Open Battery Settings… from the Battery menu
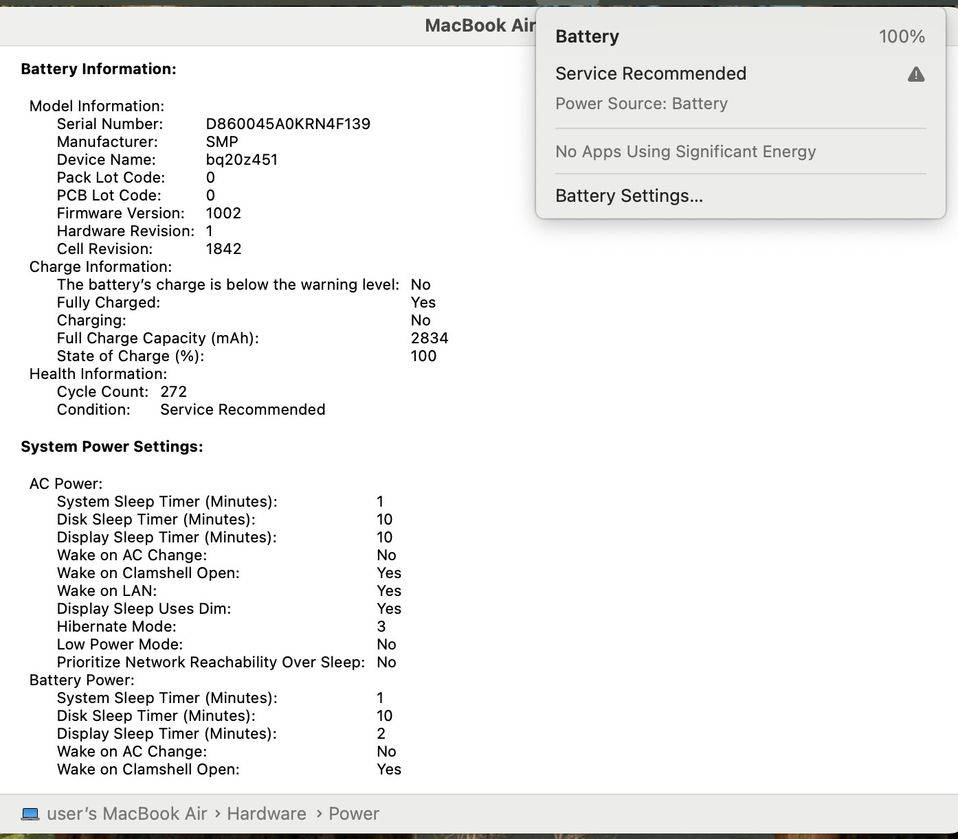Screen dimensions: 958x839 coord(629,196)
